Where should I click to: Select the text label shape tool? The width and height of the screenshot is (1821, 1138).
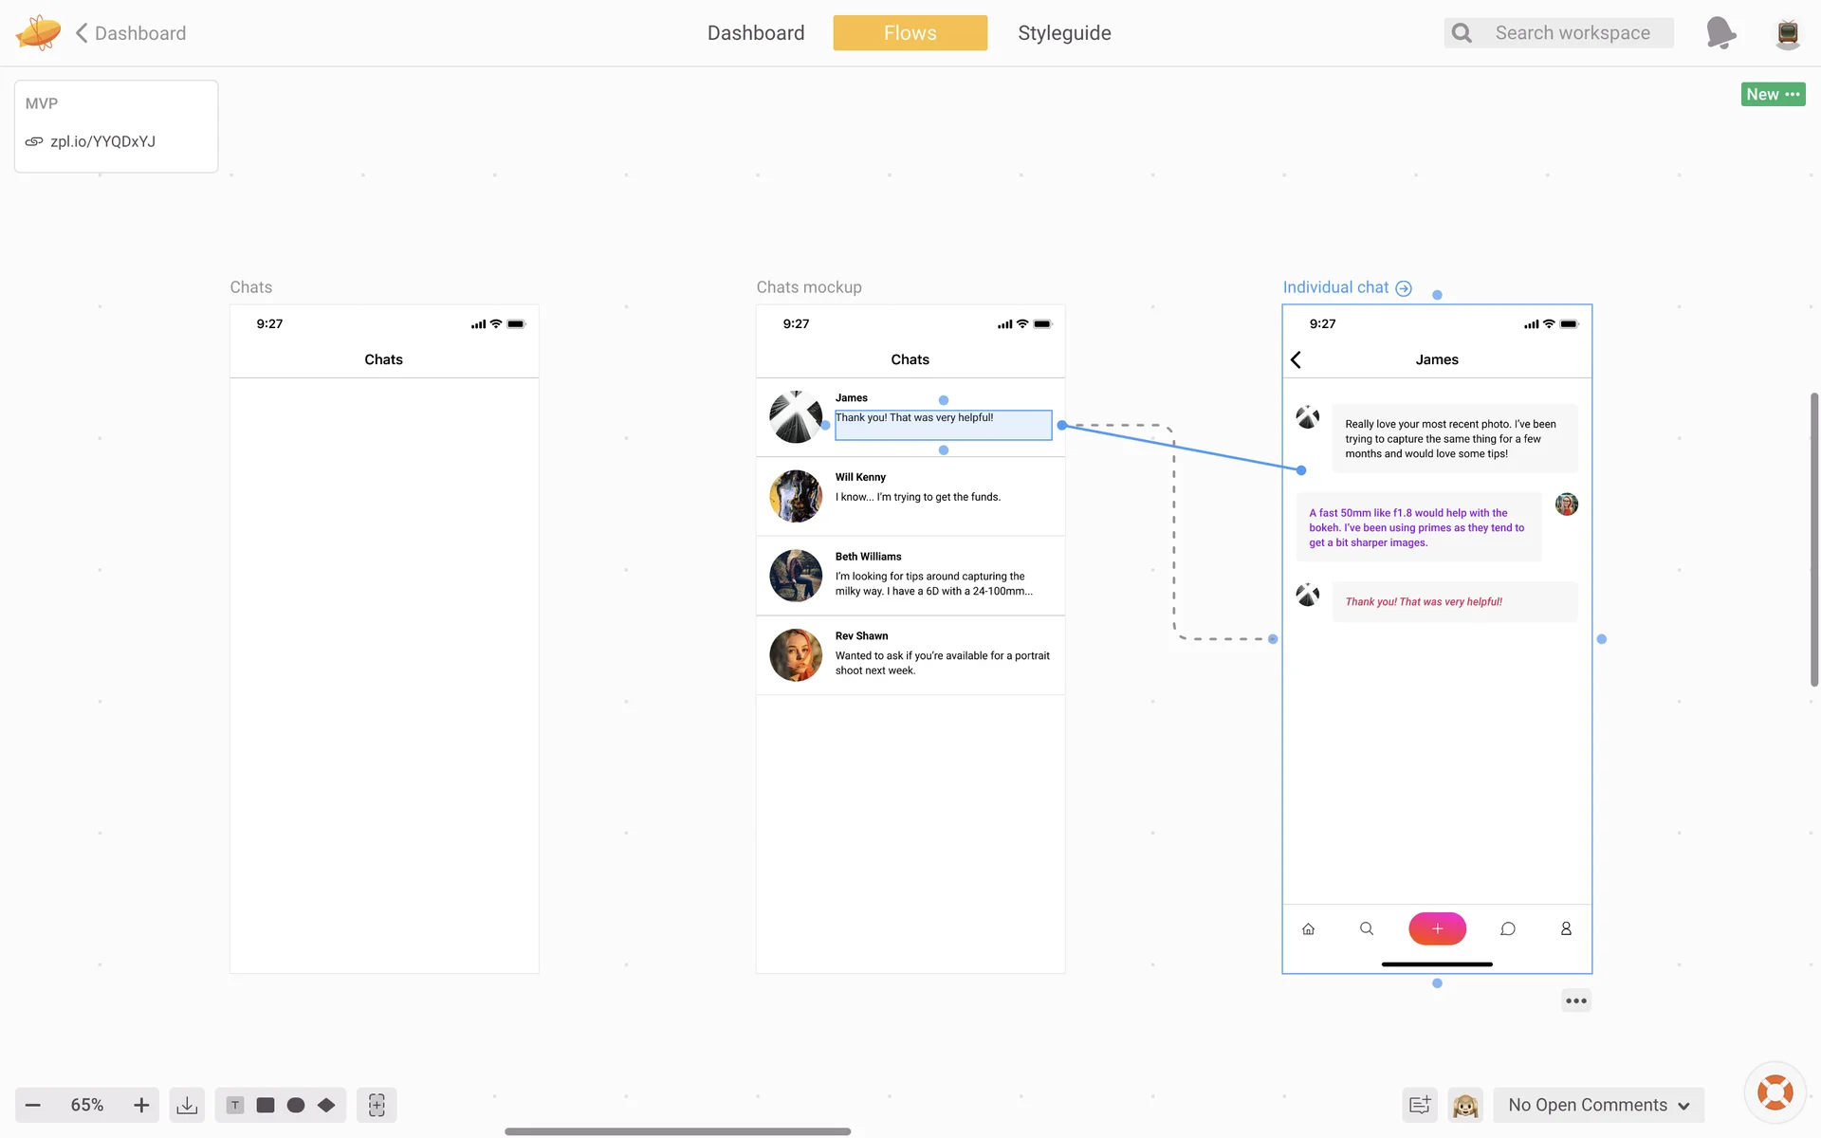[235, 1105]
